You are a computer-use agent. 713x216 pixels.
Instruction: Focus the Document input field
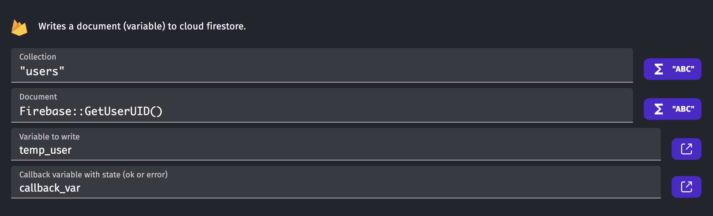point(322,105)
